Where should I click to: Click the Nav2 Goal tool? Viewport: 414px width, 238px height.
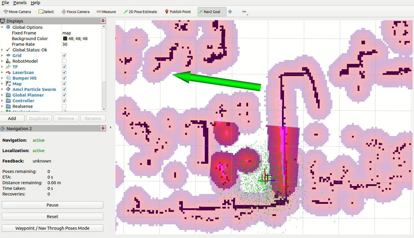[210, 12]
